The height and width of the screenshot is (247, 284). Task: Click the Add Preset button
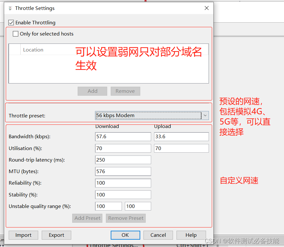[87, 218]
